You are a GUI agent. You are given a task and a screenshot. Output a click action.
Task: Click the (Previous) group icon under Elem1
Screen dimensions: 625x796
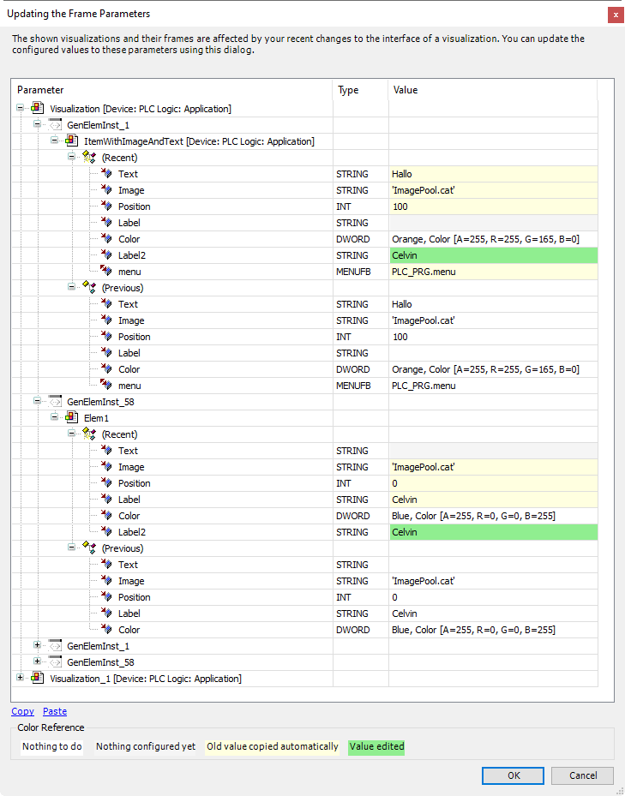point(88,548)
